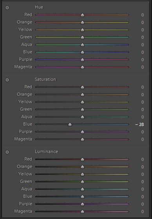
Task: Click the Magenta luminance value field
Action: pos(142,212)
